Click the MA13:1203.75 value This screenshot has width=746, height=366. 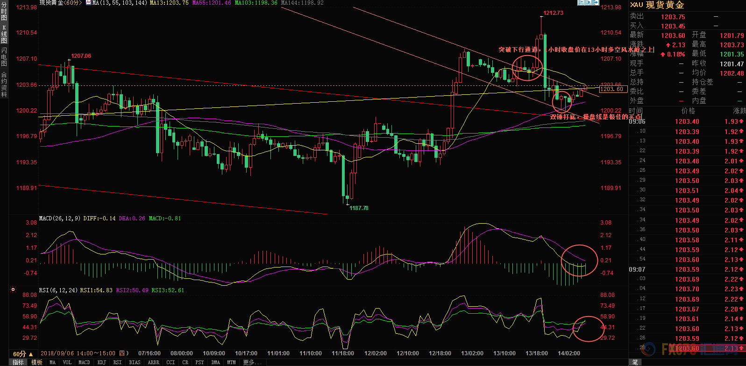pos(169,3)
